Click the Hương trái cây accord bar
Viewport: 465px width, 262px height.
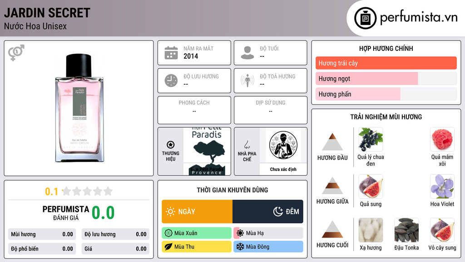[x=386, y=63]
